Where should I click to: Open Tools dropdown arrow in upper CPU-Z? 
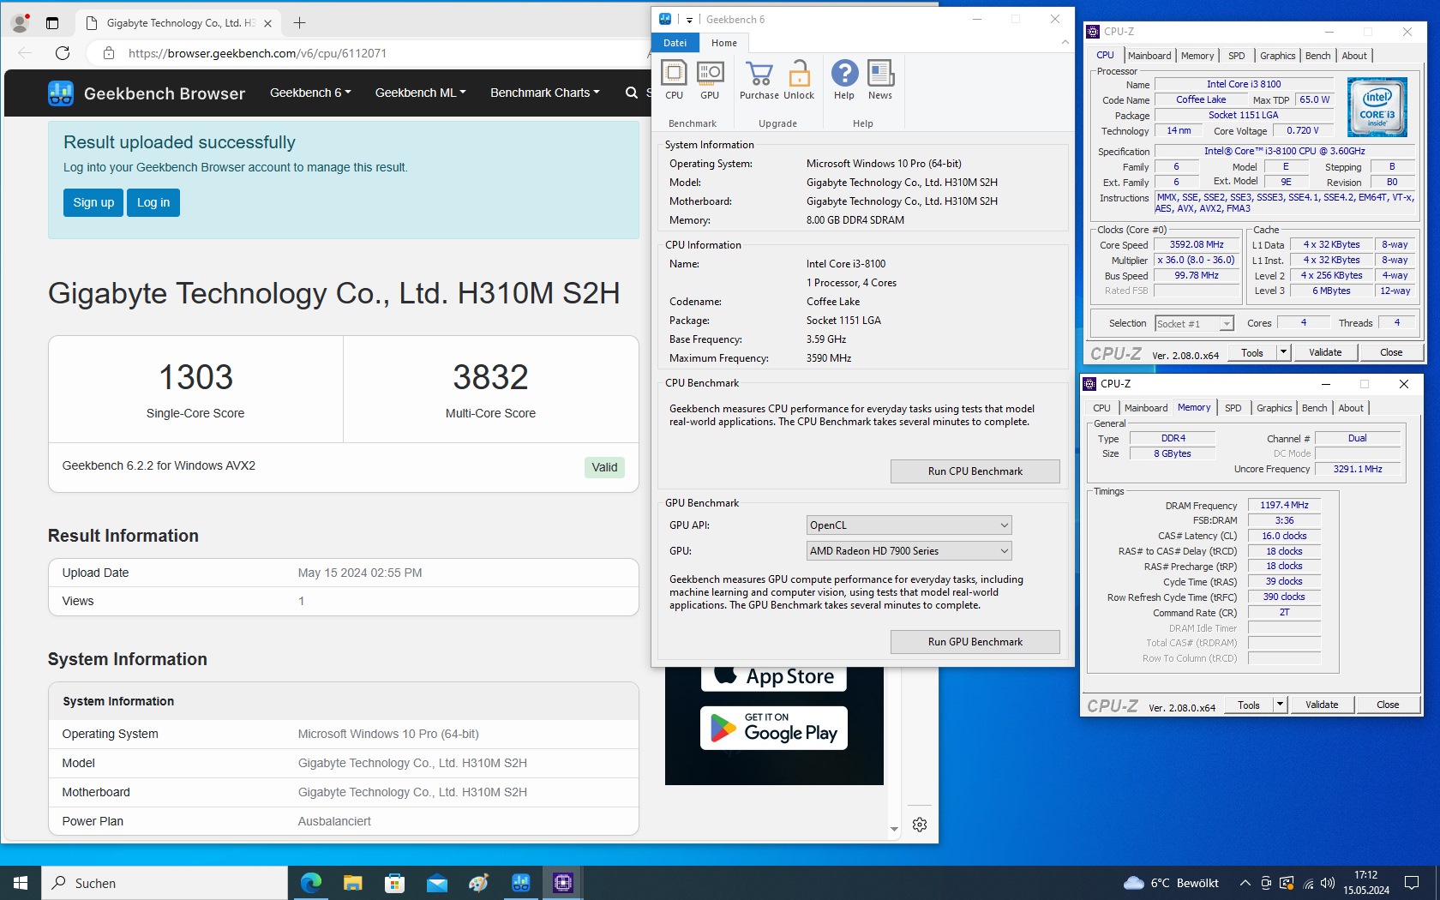[1283, 352]
